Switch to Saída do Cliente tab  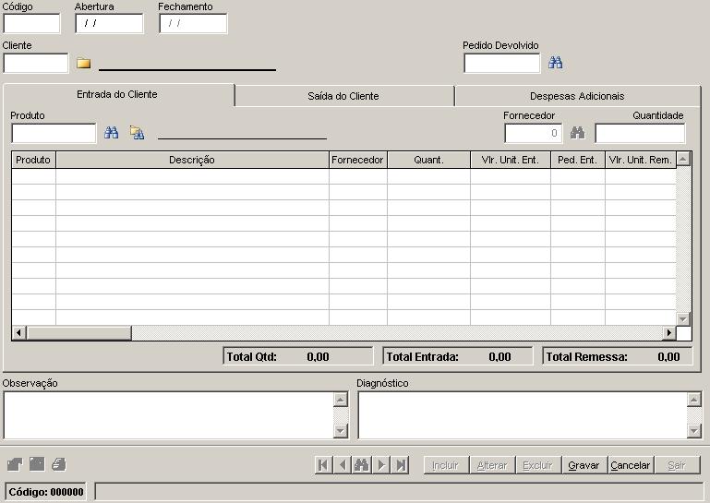tap(344, 96)
